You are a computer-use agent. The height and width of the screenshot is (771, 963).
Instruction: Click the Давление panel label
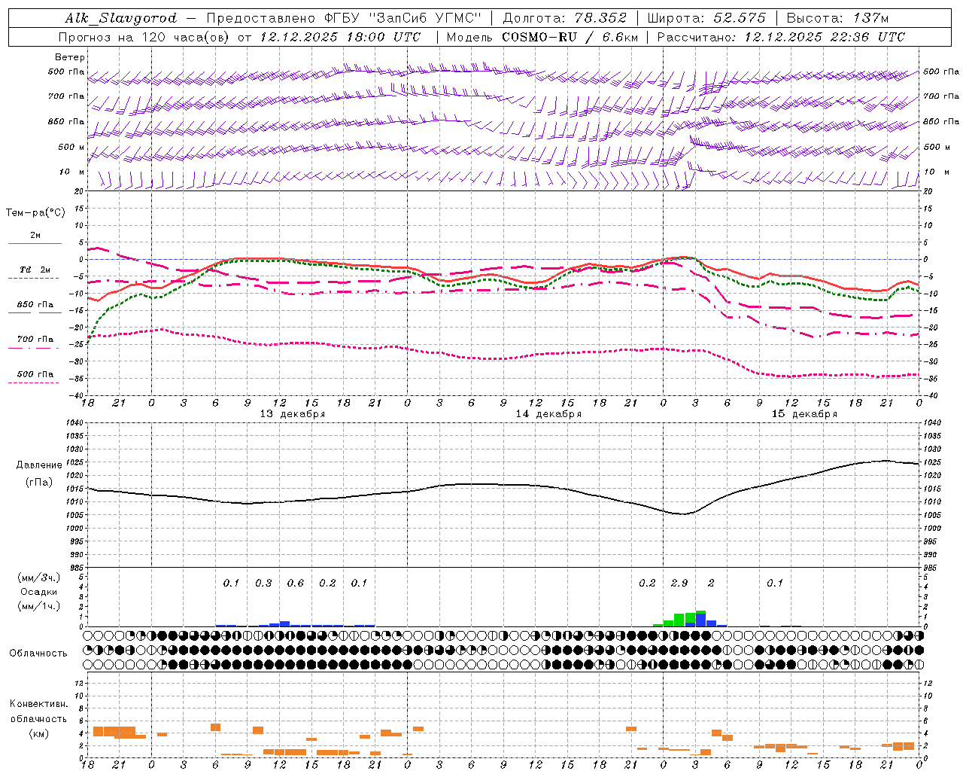click(38, 465)
